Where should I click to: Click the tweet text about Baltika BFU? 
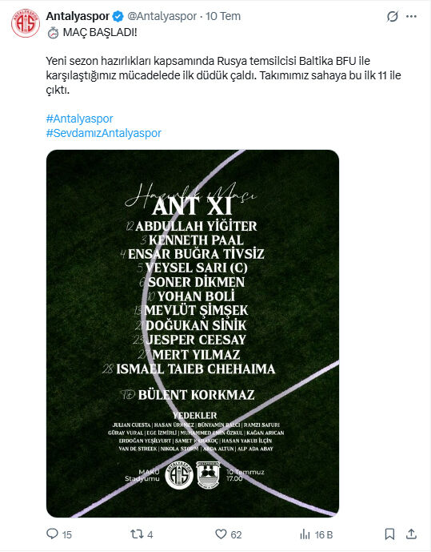pyautogui.click(x=223, y=75)
